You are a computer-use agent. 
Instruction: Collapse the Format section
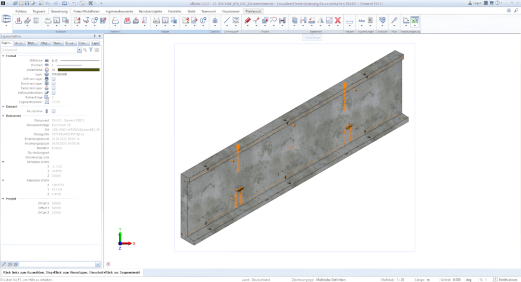[3, 56]
